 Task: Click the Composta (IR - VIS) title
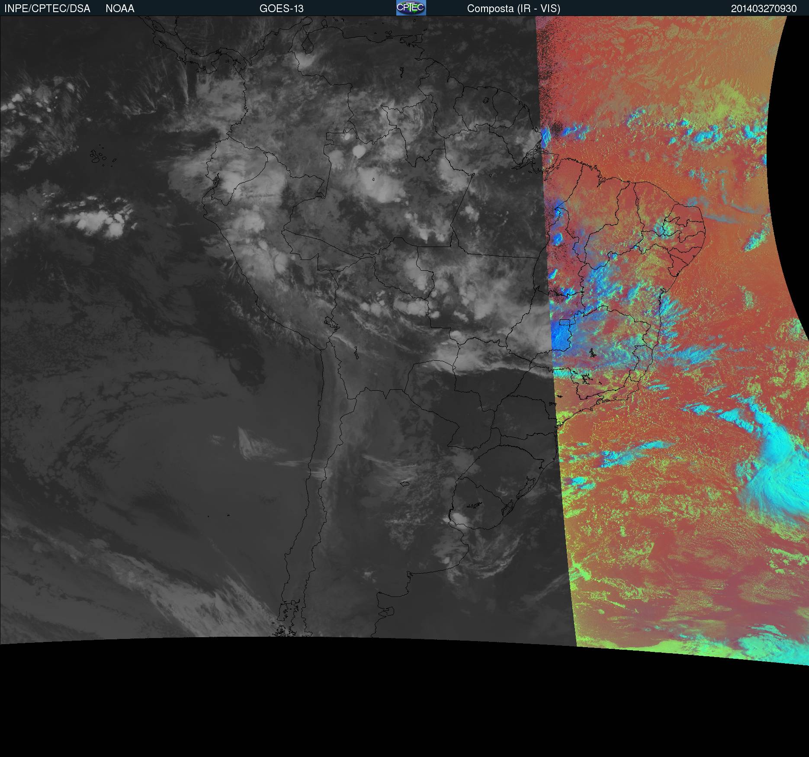click(x=514, y=9)
